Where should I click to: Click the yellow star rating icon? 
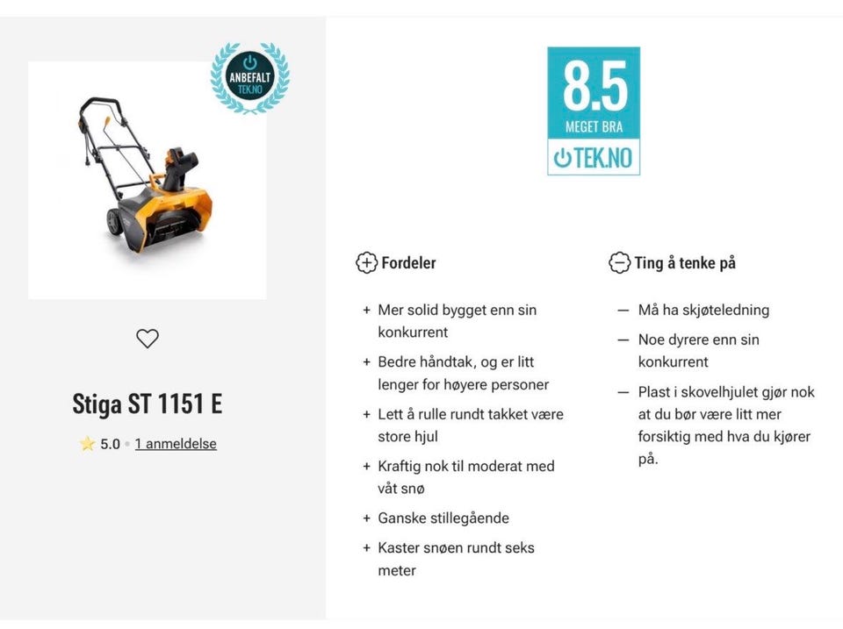(x=86, y=444)
